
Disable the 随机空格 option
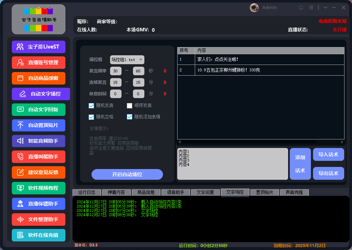pyautogui.click(x=91, y=117)
